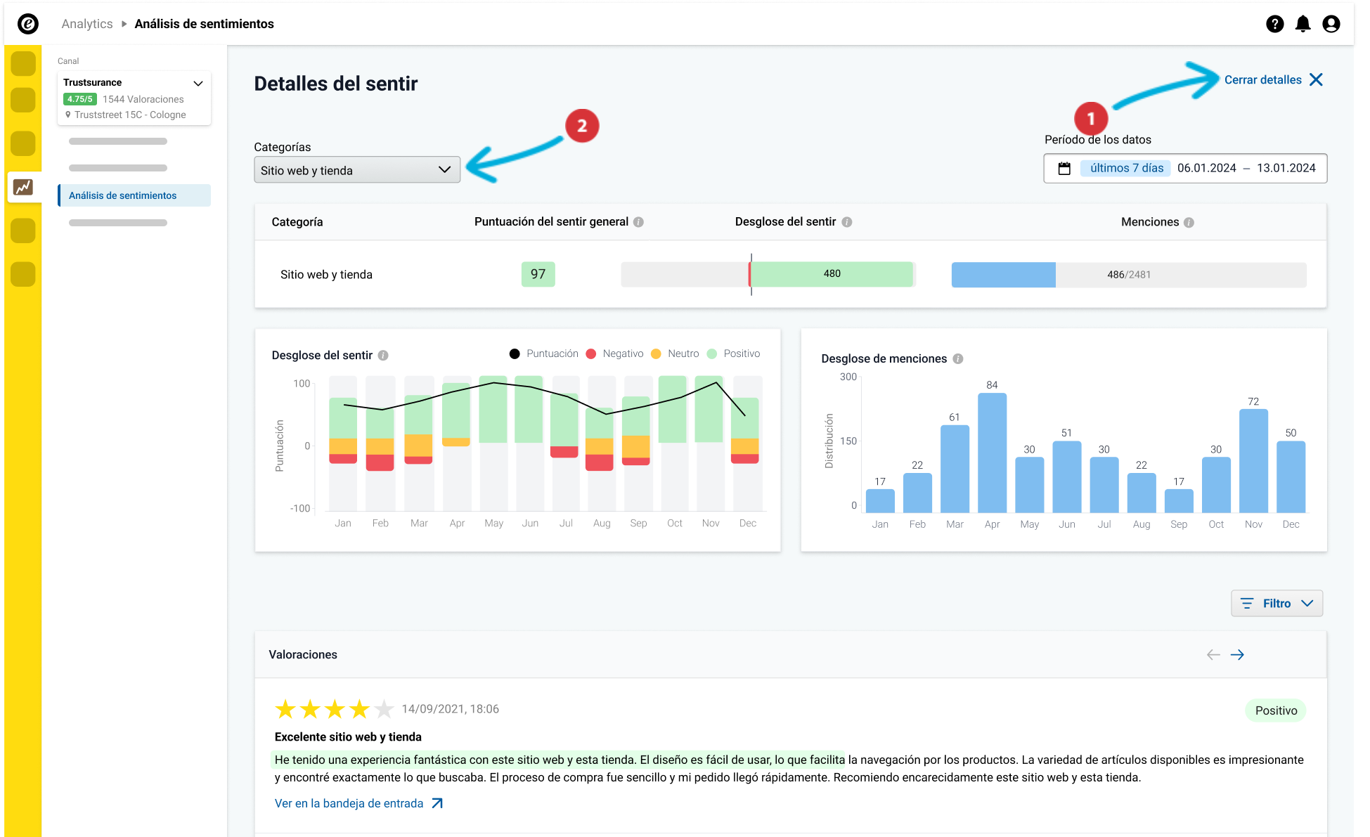Click the app logo in top-left corner
Viewport: 1370px width, 837px height.
28,24
